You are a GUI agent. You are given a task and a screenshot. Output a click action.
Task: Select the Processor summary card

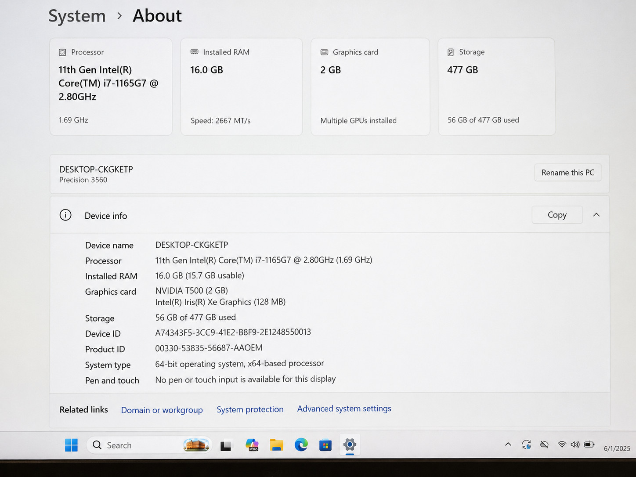[x=111, y=87]
